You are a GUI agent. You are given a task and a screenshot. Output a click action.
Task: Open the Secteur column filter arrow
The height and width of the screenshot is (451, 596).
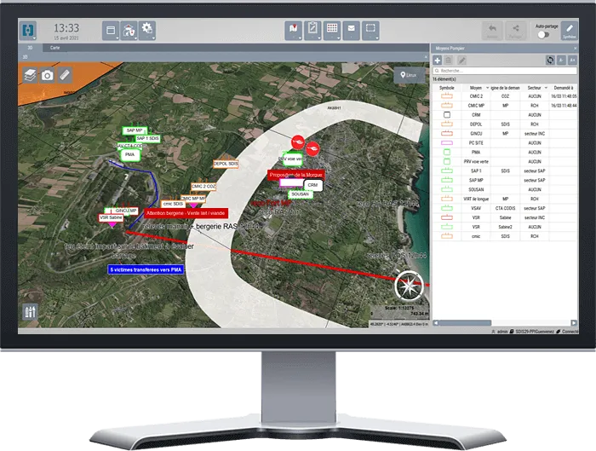point(546,88)
